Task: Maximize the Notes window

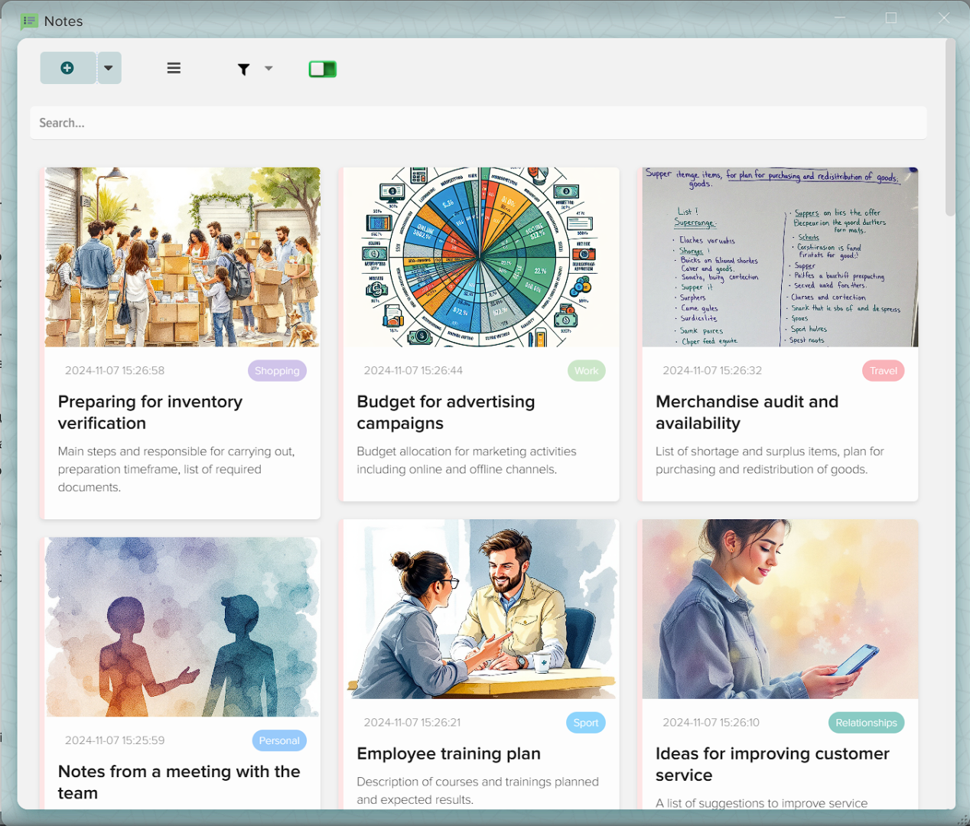Action: 891,18
